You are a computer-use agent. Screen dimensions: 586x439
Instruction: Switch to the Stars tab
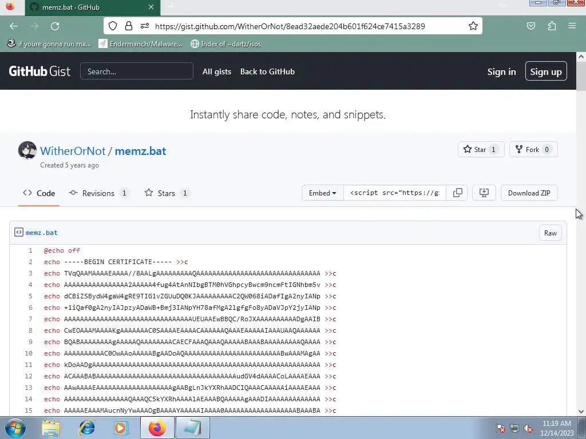coord(168,193)
